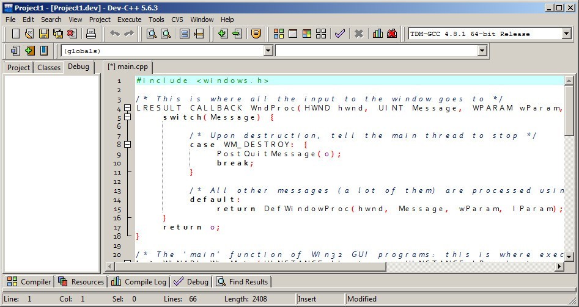Screen dimensions: 579x307
Task: Expand the (globals) scope dropdown
Action: click(x=267, y=51)
